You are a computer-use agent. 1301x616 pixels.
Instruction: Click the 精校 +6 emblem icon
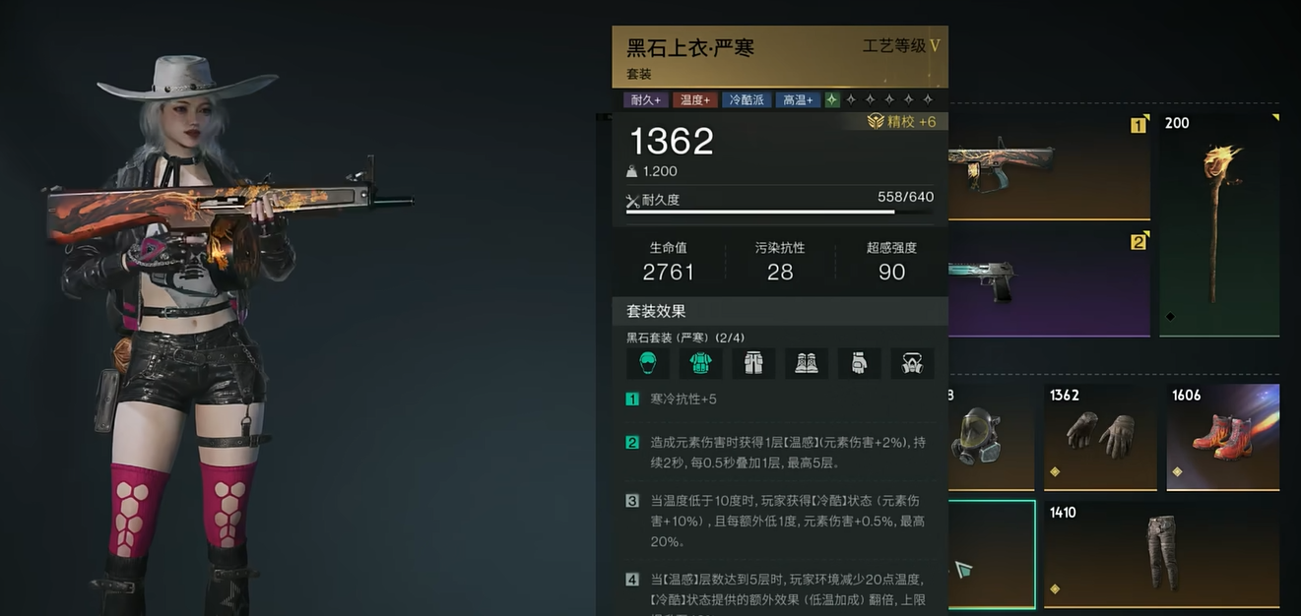click(876, 121)
